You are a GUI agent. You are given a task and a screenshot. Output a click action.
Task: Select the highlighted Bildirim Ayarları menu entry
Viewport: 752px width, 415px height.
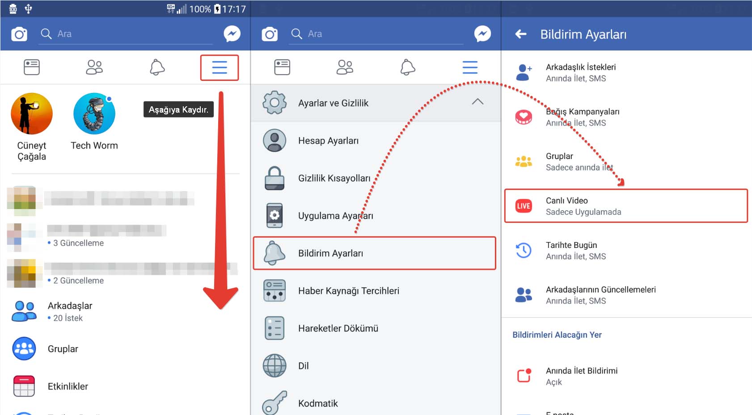(374, 253)
